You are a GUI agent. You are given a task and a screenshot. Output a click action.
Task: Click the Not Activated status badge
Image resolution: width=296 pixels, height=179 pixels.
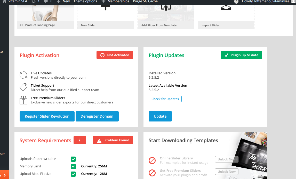115,55
